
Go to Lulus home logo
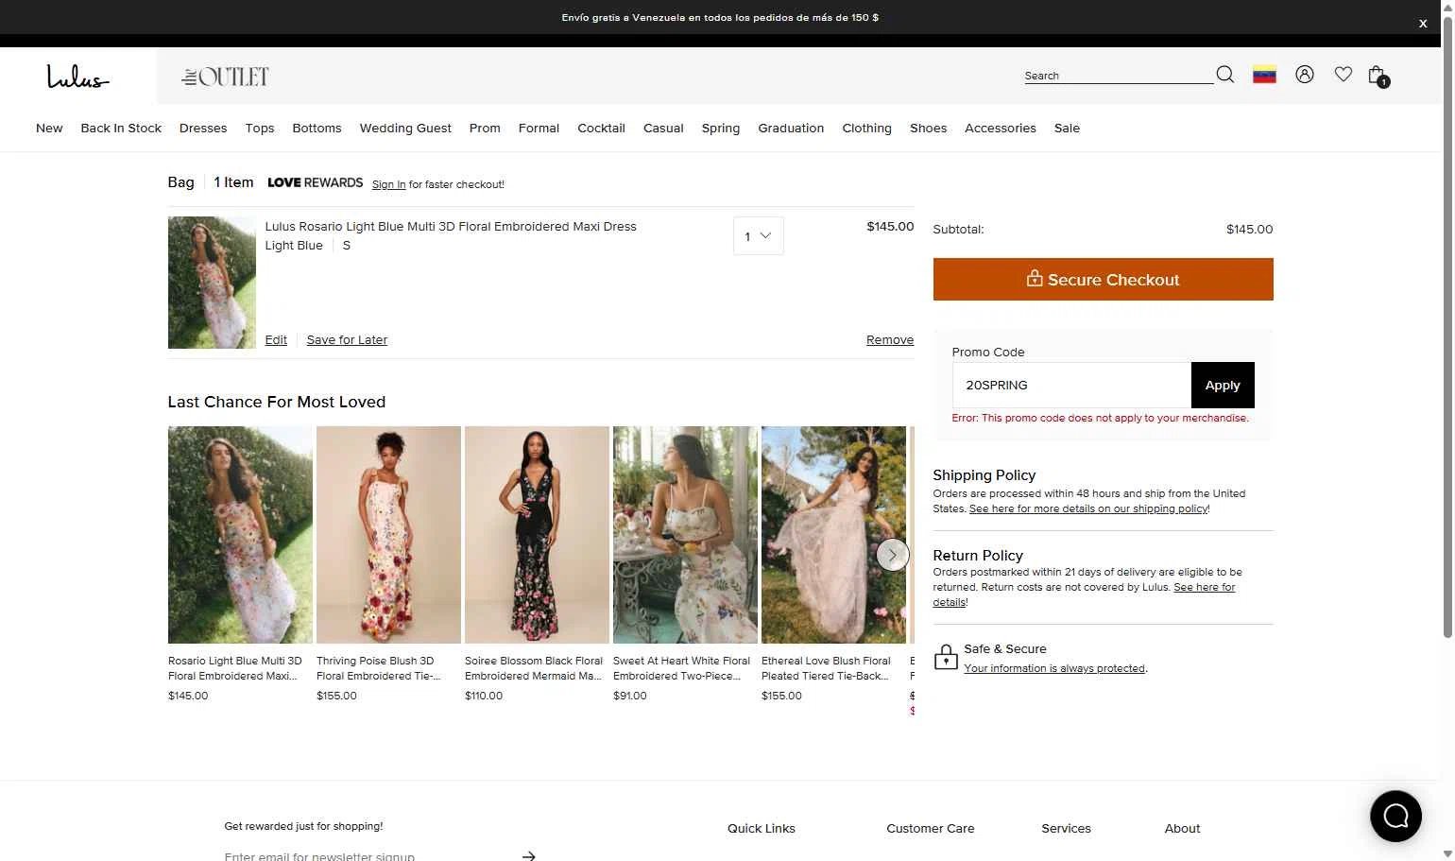(77, 77)
